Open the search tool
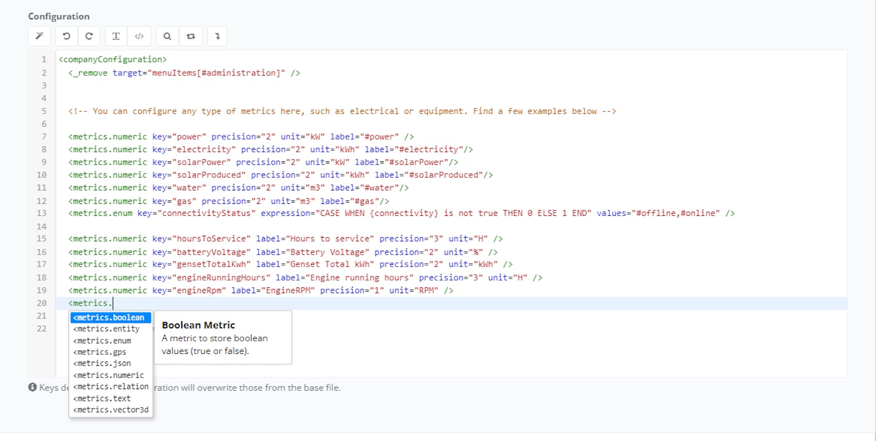Image resolution: width=876 pixels, height=441 pixels. [x=167, y=36]
